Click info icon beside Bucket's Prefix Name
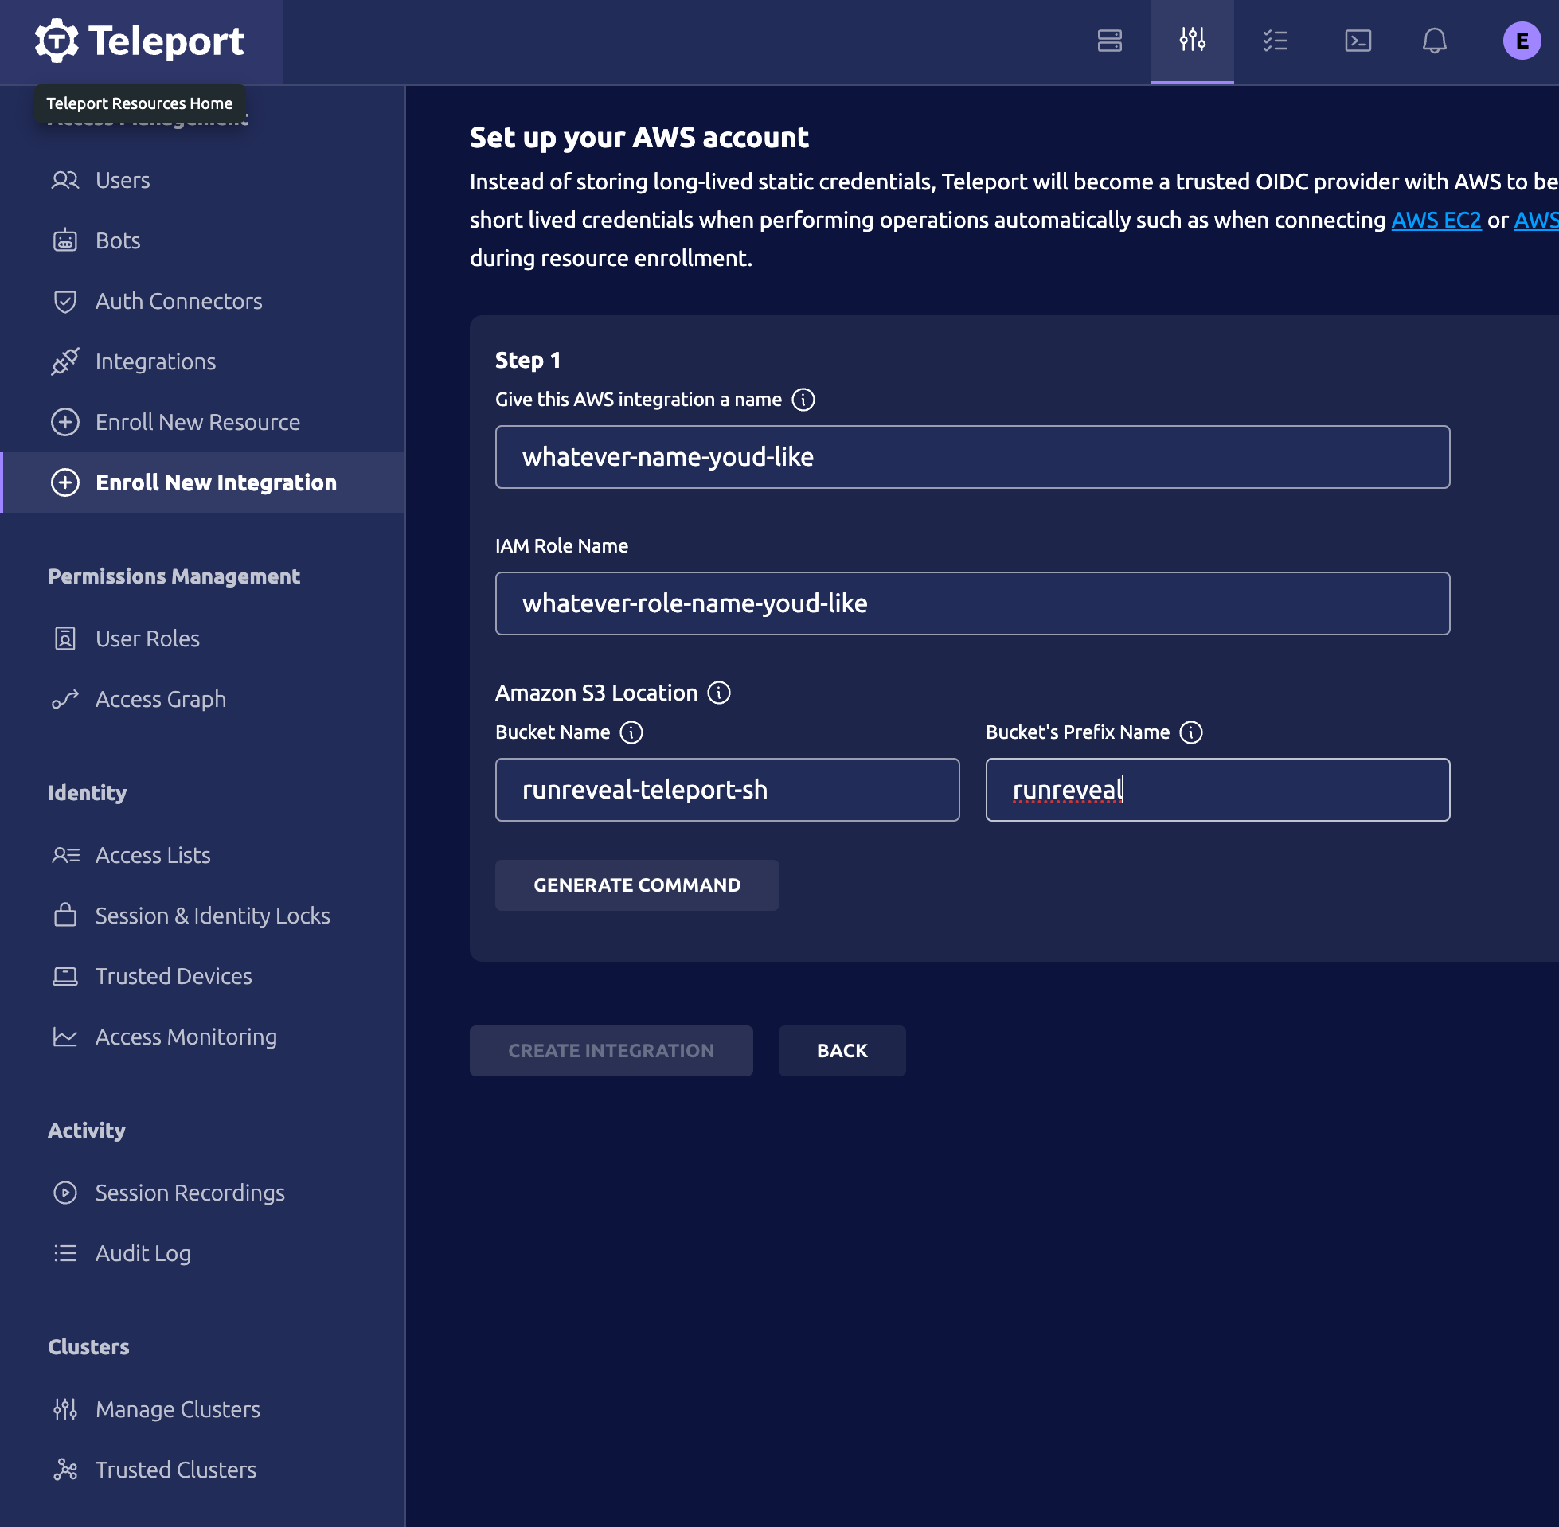This screenshot has width=1559, height=1527. click(x=1191, y=732)
